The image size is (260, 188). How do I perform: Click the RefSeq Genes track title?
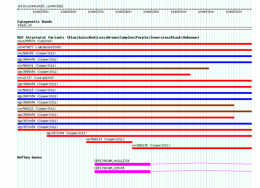click(x=30, y=157)
